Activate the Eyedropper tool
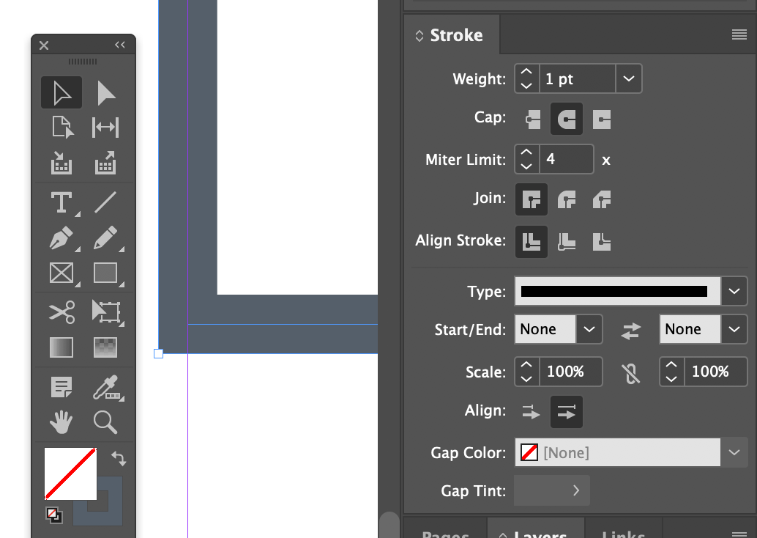The width and height of the screenshot is (757, 538). click(105, 386)
